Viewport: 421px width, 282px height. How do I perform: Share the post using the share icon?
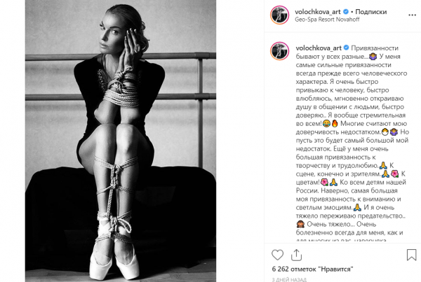[296, 255]
